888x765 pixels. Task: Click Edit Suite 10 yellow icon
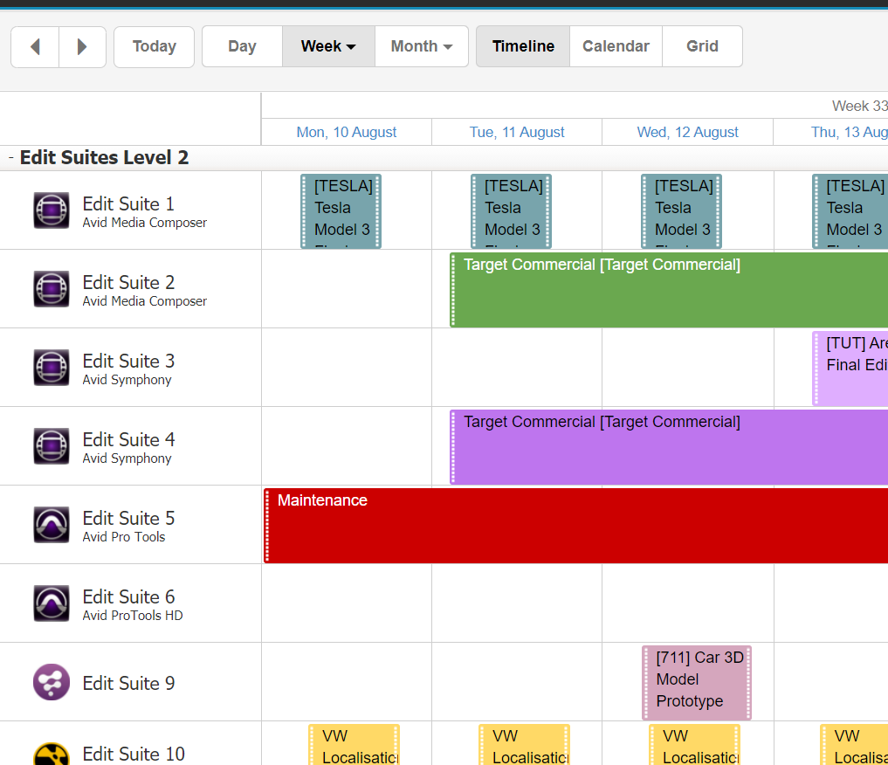52,754
